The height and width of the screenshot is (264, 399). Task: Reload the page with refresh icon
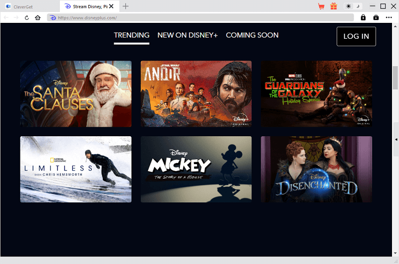click(27, 18)
